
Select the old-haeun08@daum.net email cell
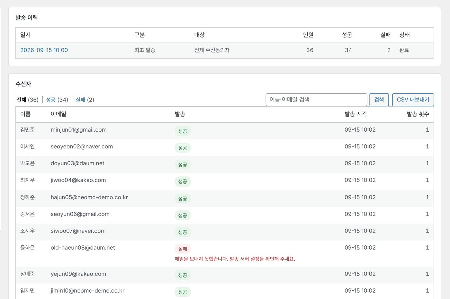point(83,248)
